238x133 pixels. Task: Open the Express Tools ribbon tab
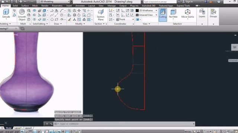[183, 6]
